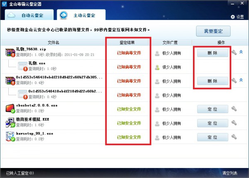The height and width of the screenshot is (178, 249).
Task: Sort by the 鉴定结果 column header
Action: pos(127,42)
